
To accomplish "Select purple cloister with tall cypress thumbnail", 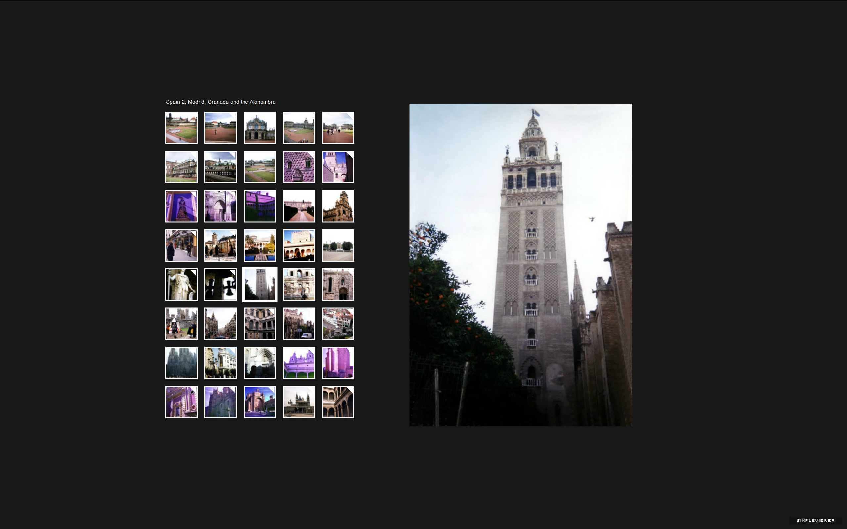I will (260, 206).
